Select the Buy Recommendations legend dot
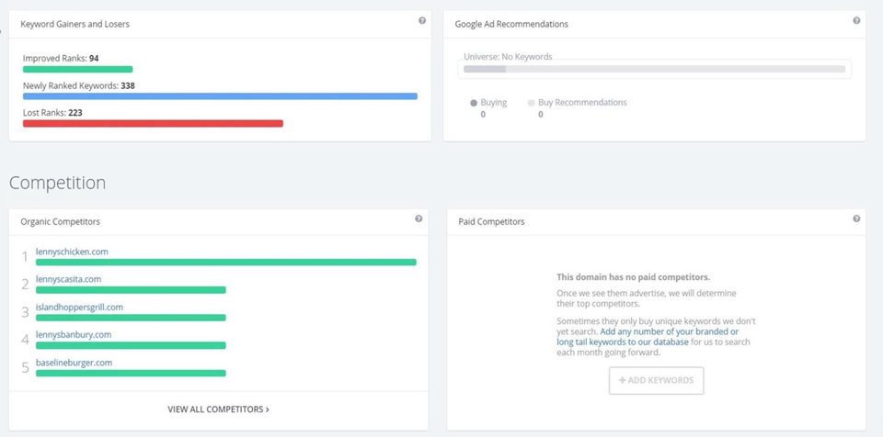The image size is (883, 437). click(531, 104)
